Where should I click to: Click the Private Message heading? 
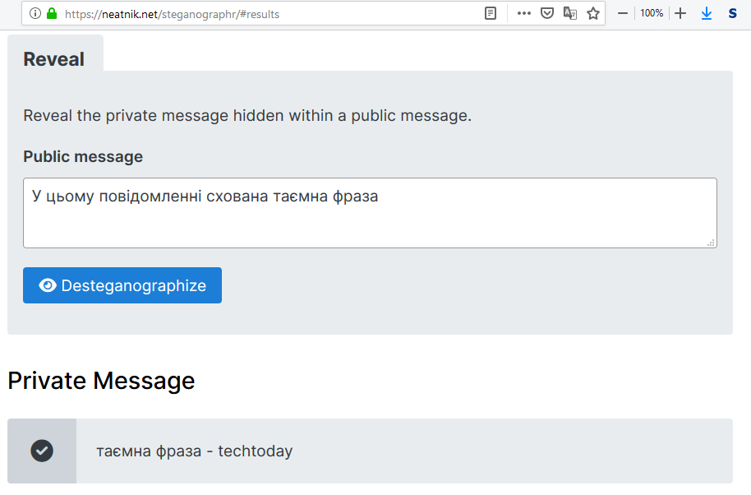point(101,381)
